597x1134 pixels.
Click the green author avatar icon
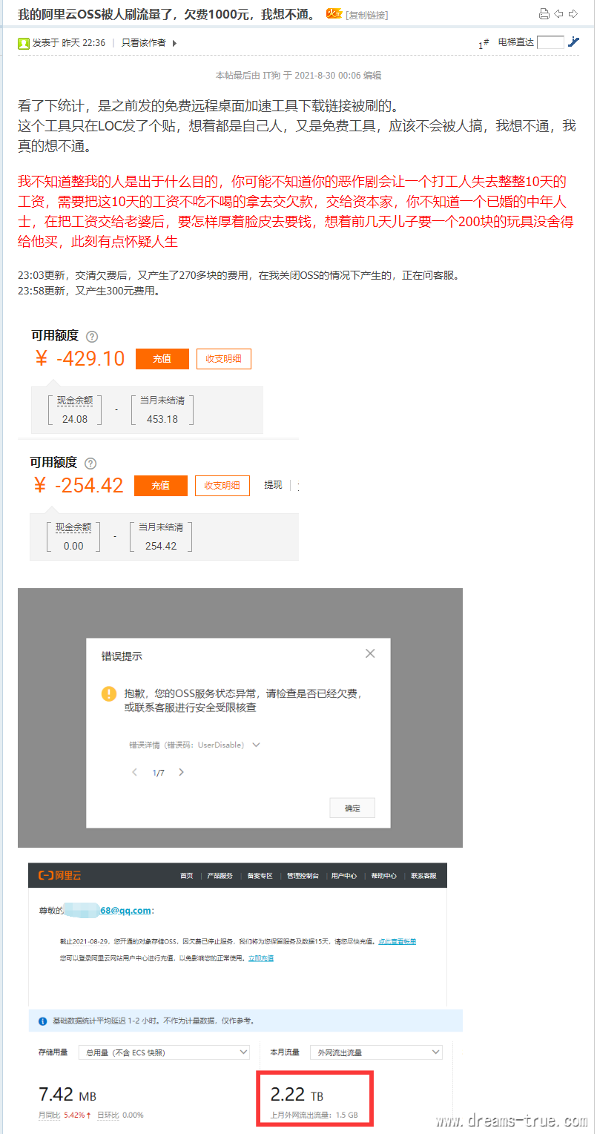24,43
